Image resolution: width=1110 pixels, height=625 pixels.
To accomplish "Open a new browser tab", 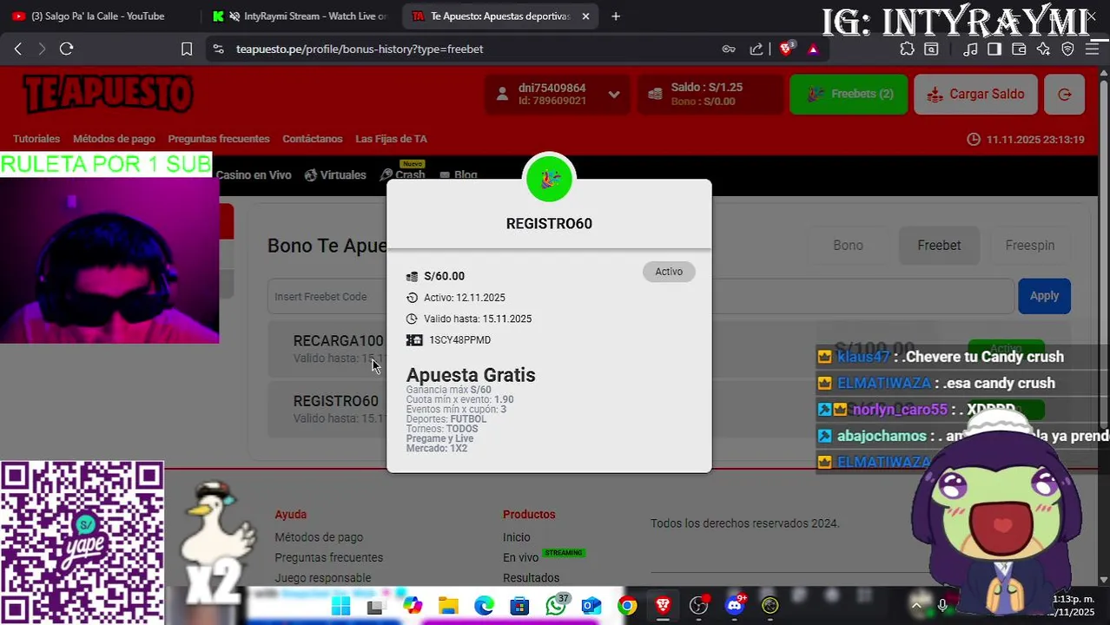I will tap(616, 16).
